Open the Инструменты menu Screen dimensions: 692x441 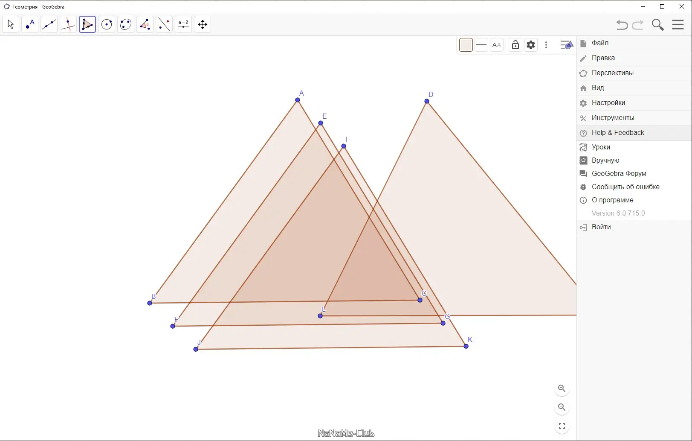[634, 118]
